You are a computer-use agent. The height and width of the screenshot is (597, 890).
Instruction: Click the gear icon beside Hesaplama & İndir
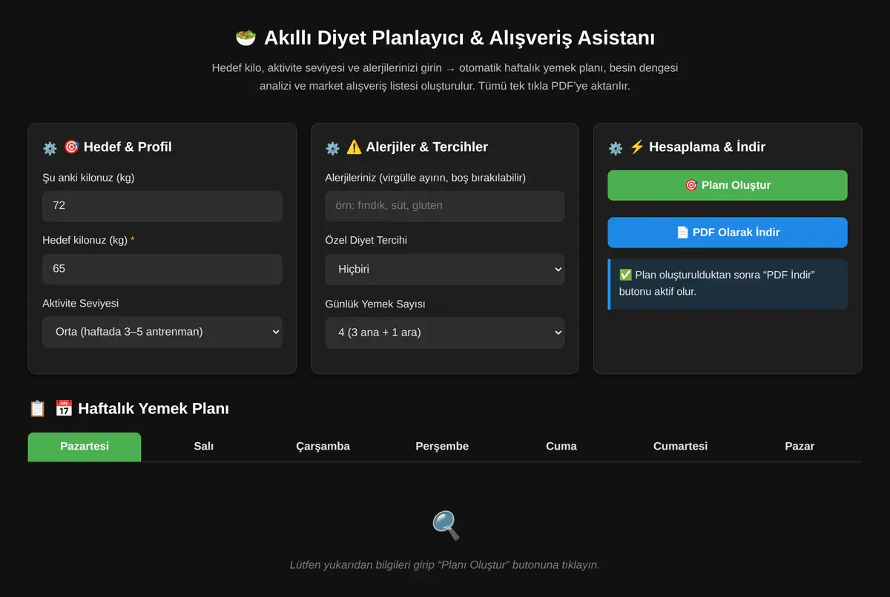pyautogui.click(x=616, y=148)
